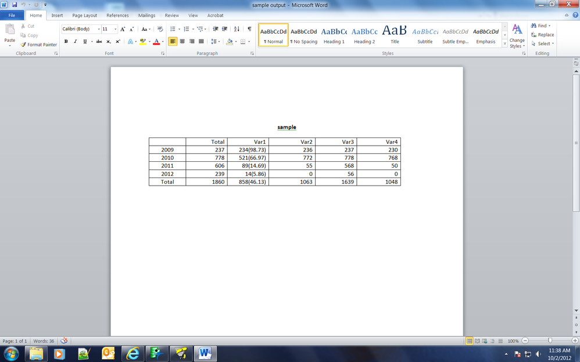Click the 234(98.73) table cell
This screenshot has height=362, width=580.
click(x=248, y=150)
